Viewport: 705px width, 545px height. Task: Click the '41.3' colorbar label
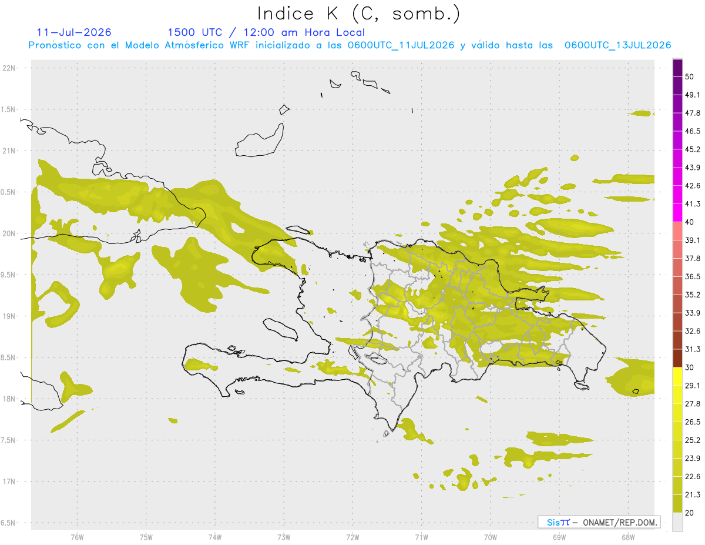coord(693,204)
